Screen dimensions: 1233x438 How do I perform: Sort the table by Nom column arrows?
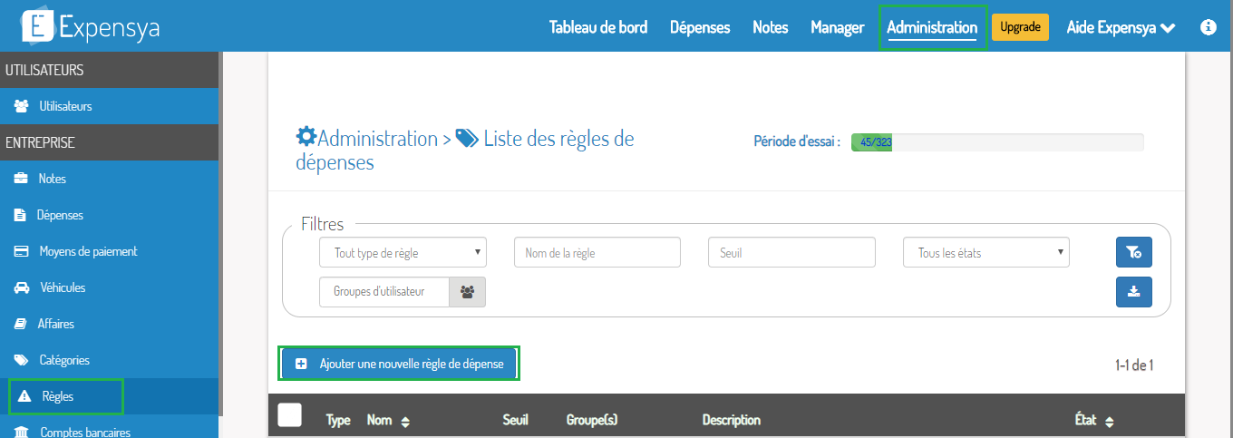405,421
